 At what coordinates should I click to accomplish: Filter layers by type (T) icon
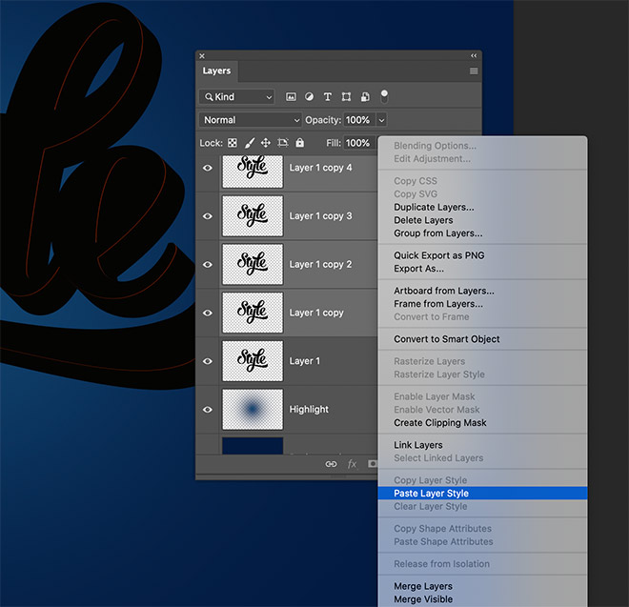coord(328,97)
